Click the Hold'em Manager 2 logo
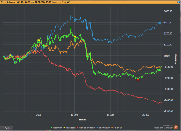181x131 pixels. pyautogui.click(x=176, y=127)
